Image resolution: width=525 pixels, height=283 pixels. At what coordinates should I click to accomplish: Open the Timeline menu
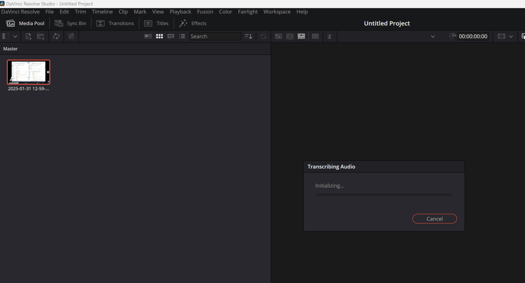pyautogui.click(x=103, y=12)
